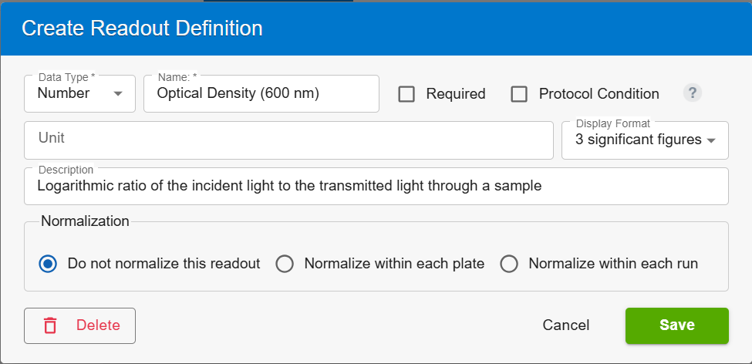752x364 pixels.
Task: Focus the Optical Density name field
Action: click(x=261, y=93)
